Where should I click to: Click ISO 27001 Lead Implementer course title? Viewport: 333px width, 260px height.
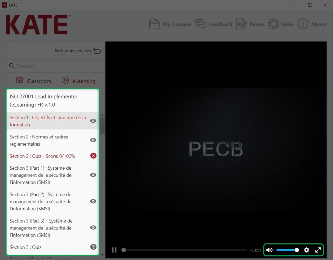44,100
